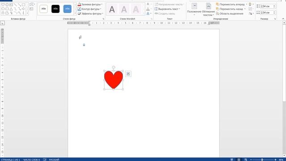The height and width of the screenshot is (161, 286).
Task: Click the red heart shape on the page
Action: (x=114, y=80)
